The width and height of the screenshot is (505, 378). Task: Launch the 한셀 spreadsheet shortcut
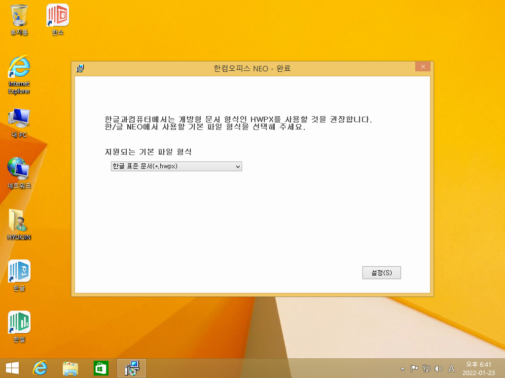[x=19, y=327]
